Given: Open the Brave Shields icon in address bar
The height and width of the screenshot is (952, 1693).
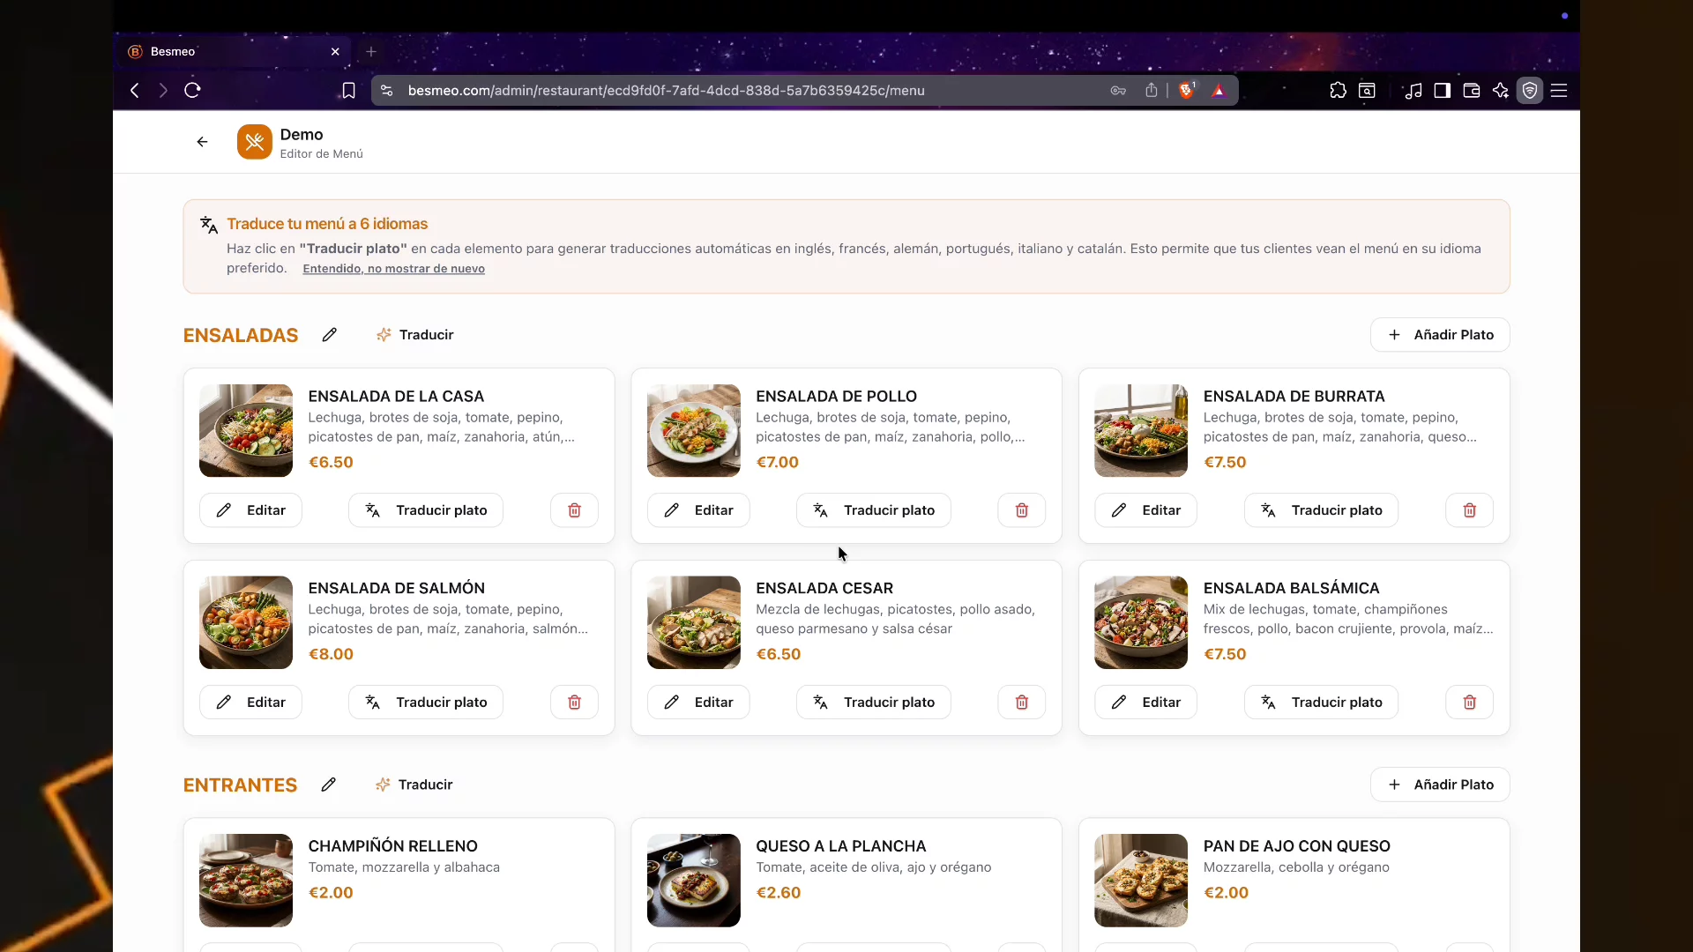Looking at the screenshot, I should 1187,90.
